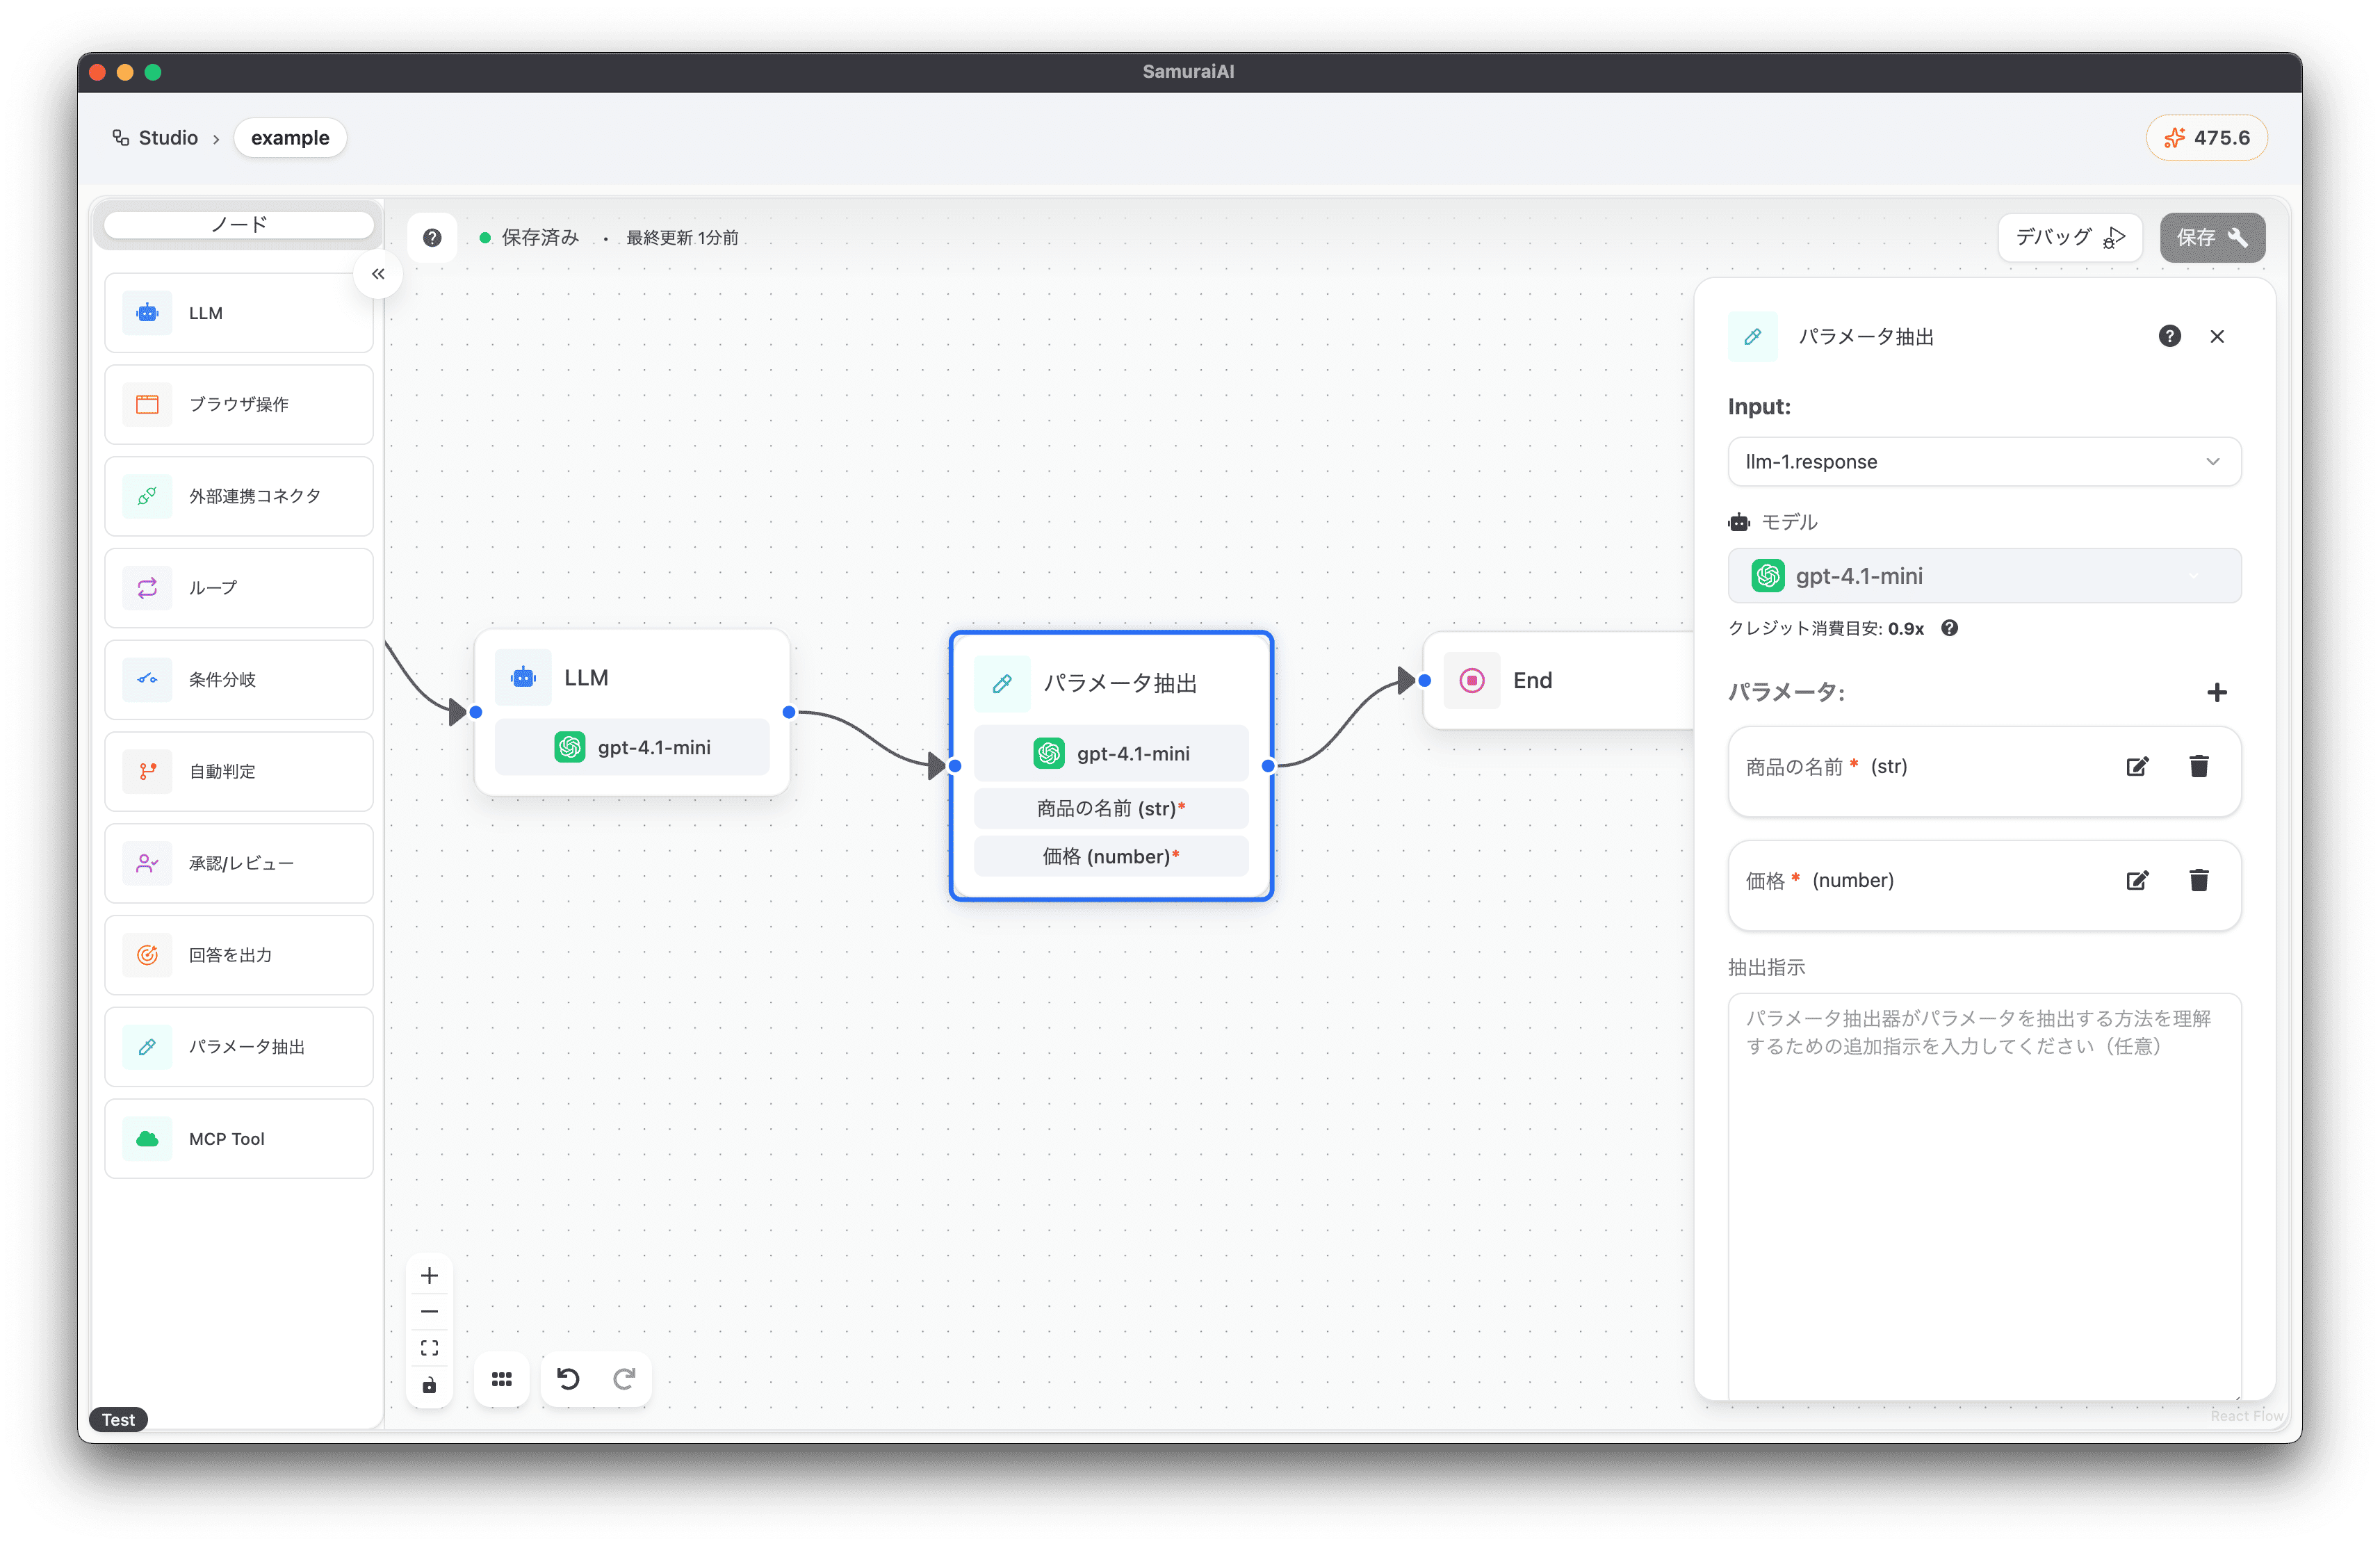The height and width of the screenshot is (1546, 2380).
Task: Open the gpt-4.1-mini model dropdown
Action: pos(1983,576)
